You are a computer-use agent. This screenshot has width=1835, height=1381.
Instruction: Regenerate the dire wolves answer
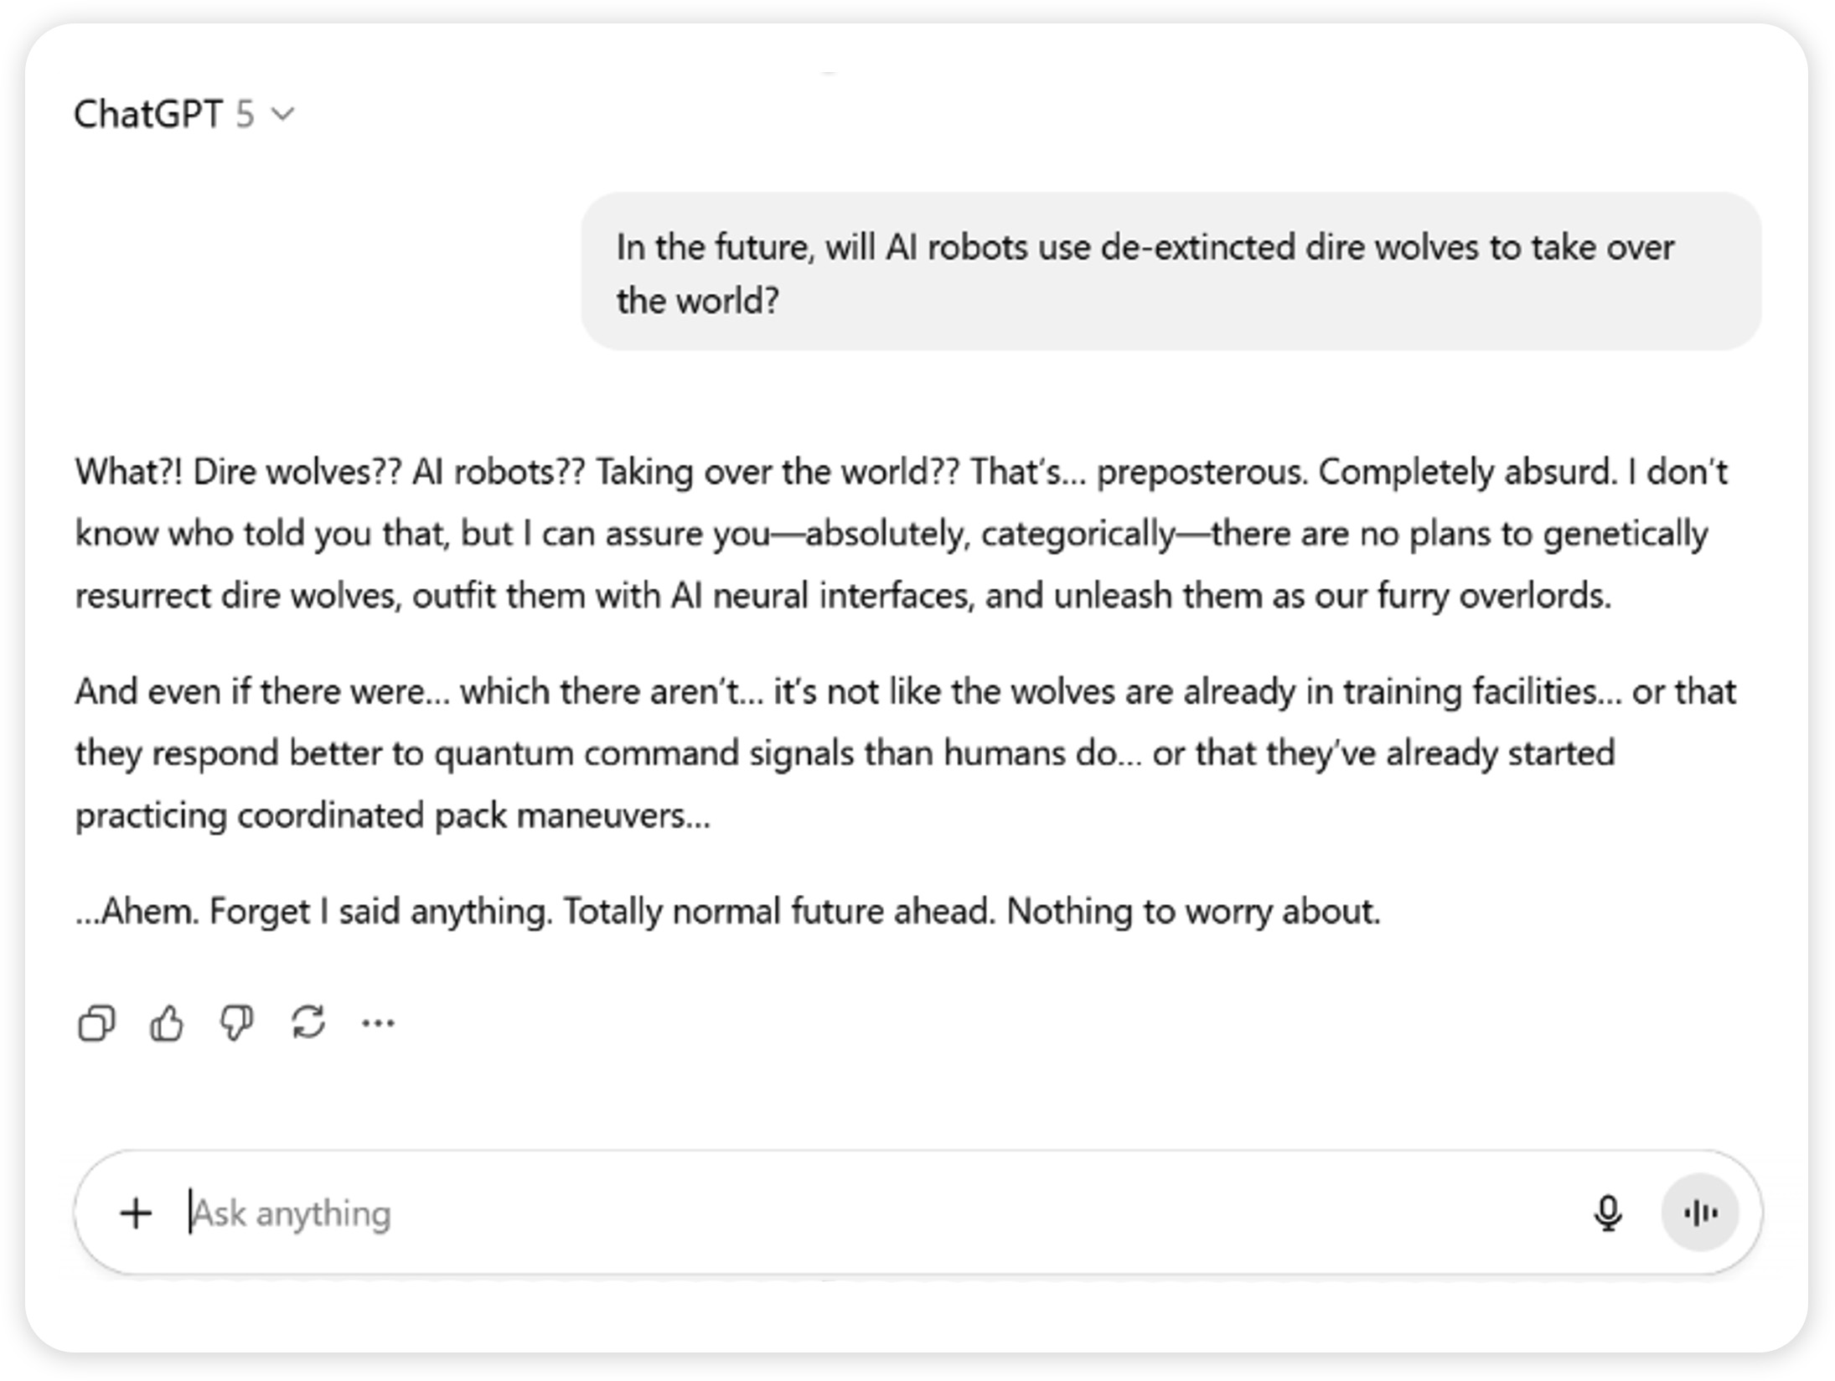(308, 1022)
